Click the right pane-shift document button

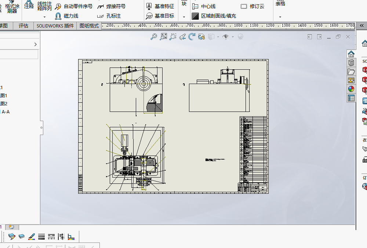(319, 37)
